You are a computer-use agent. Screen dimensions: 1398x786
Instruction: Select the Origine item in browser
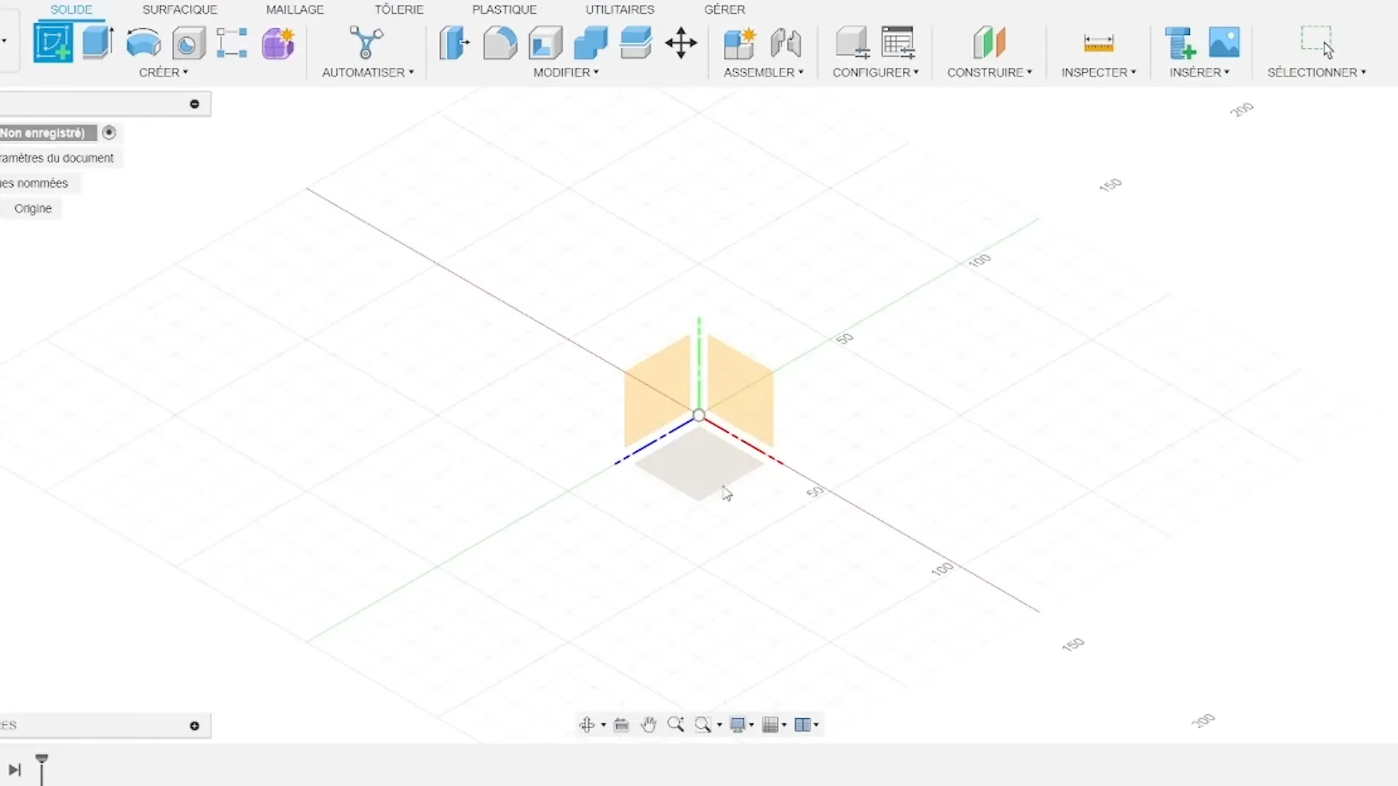[33, 208]
